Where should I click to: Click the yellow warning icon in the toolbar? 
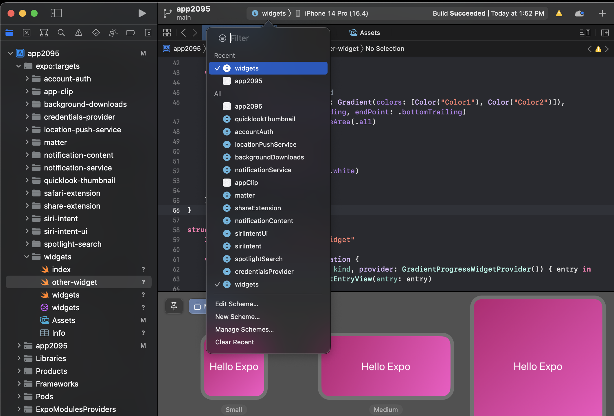[558, 13]
